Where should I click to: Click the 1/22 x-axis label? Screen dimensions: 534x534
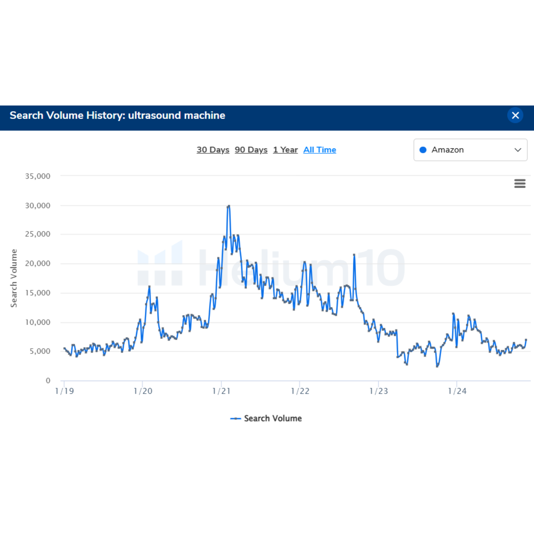coord(300,391)
